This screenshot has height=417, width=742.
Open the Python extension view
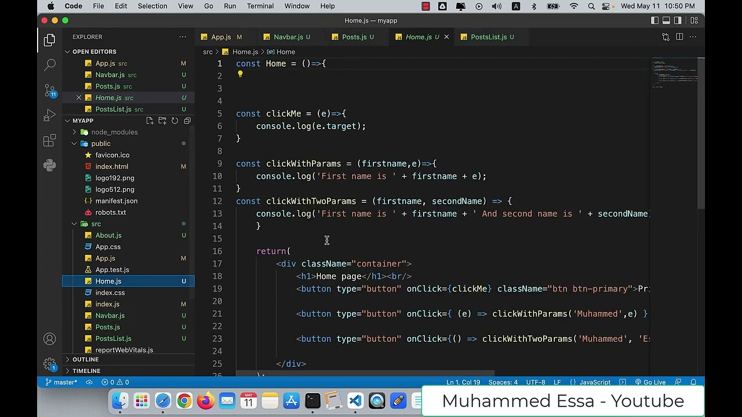click(x=50, y=166)
